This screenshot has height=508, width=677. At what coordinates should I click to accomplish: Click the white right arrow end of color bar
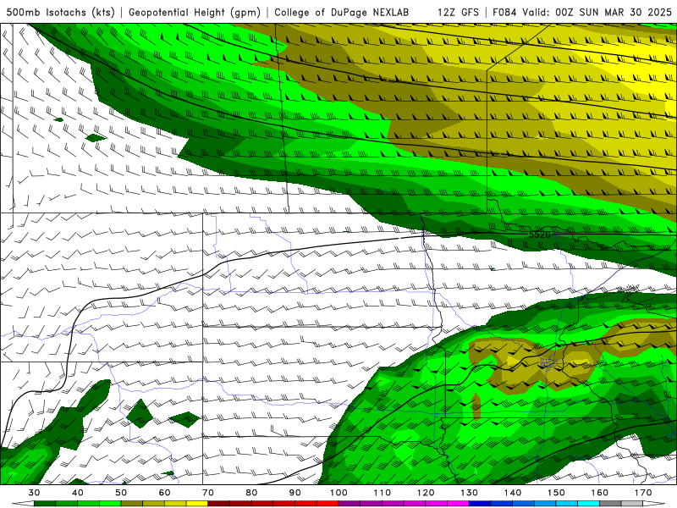click(x=653, y=504)
